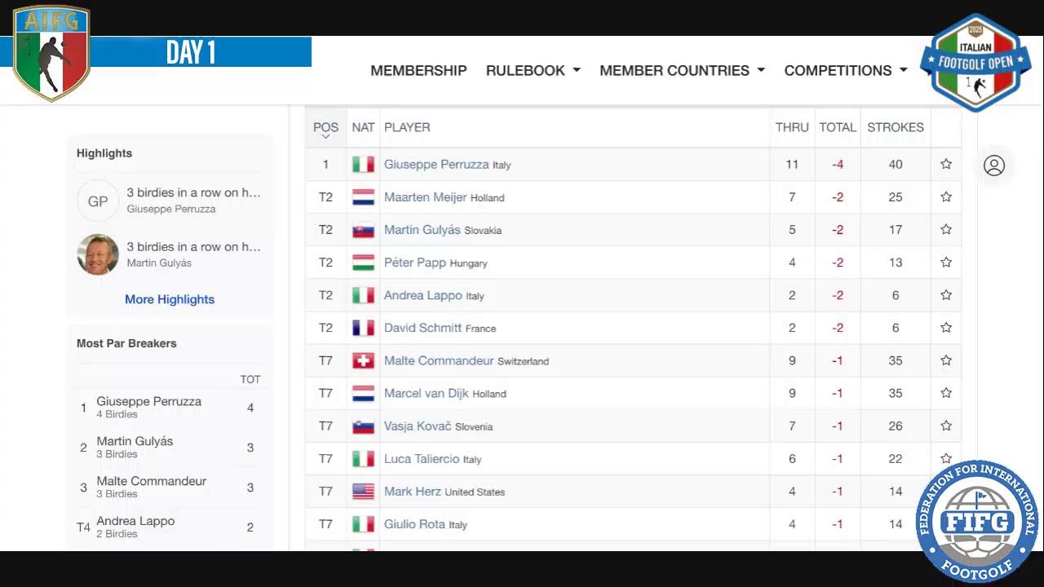Click the STROKES column header
The height and width of the screenshot is (587, 1044).
(x=896, y=127)
